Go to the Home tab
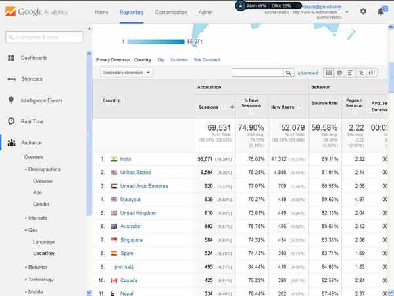 [101, 12]
